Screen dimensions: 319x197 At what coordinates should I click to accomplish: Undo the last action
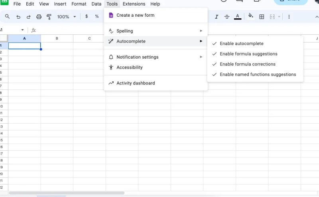18,17
